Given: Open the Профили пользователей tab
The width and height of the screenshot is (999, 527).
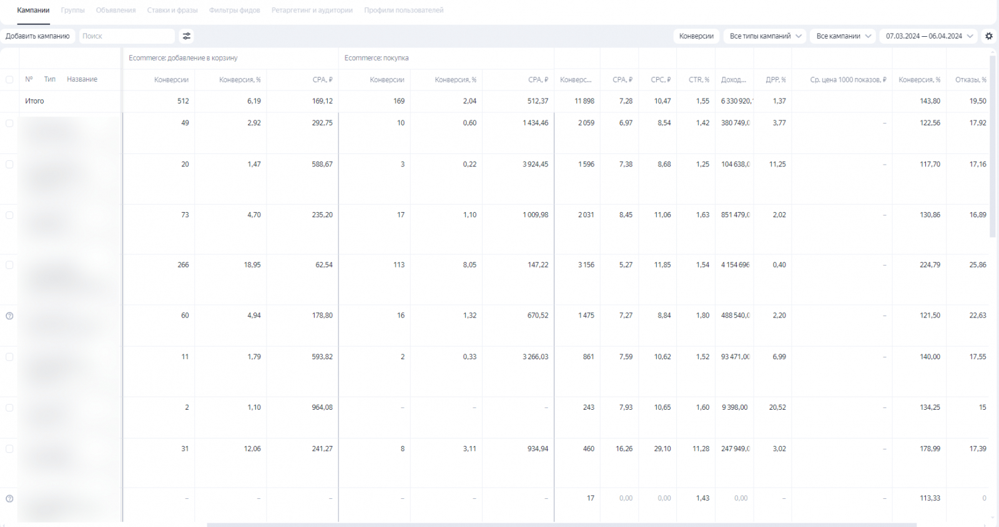Looking at the screenshot, I should click(x=403, y=11).
